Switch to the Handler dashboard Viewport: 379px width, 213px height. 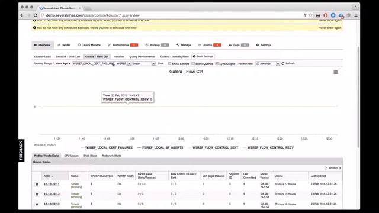118,57
